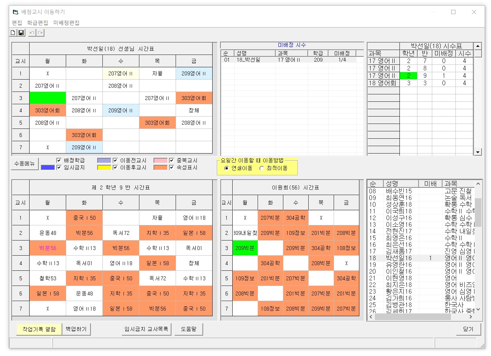Open 작업기록 열람 log viewer

39,329
